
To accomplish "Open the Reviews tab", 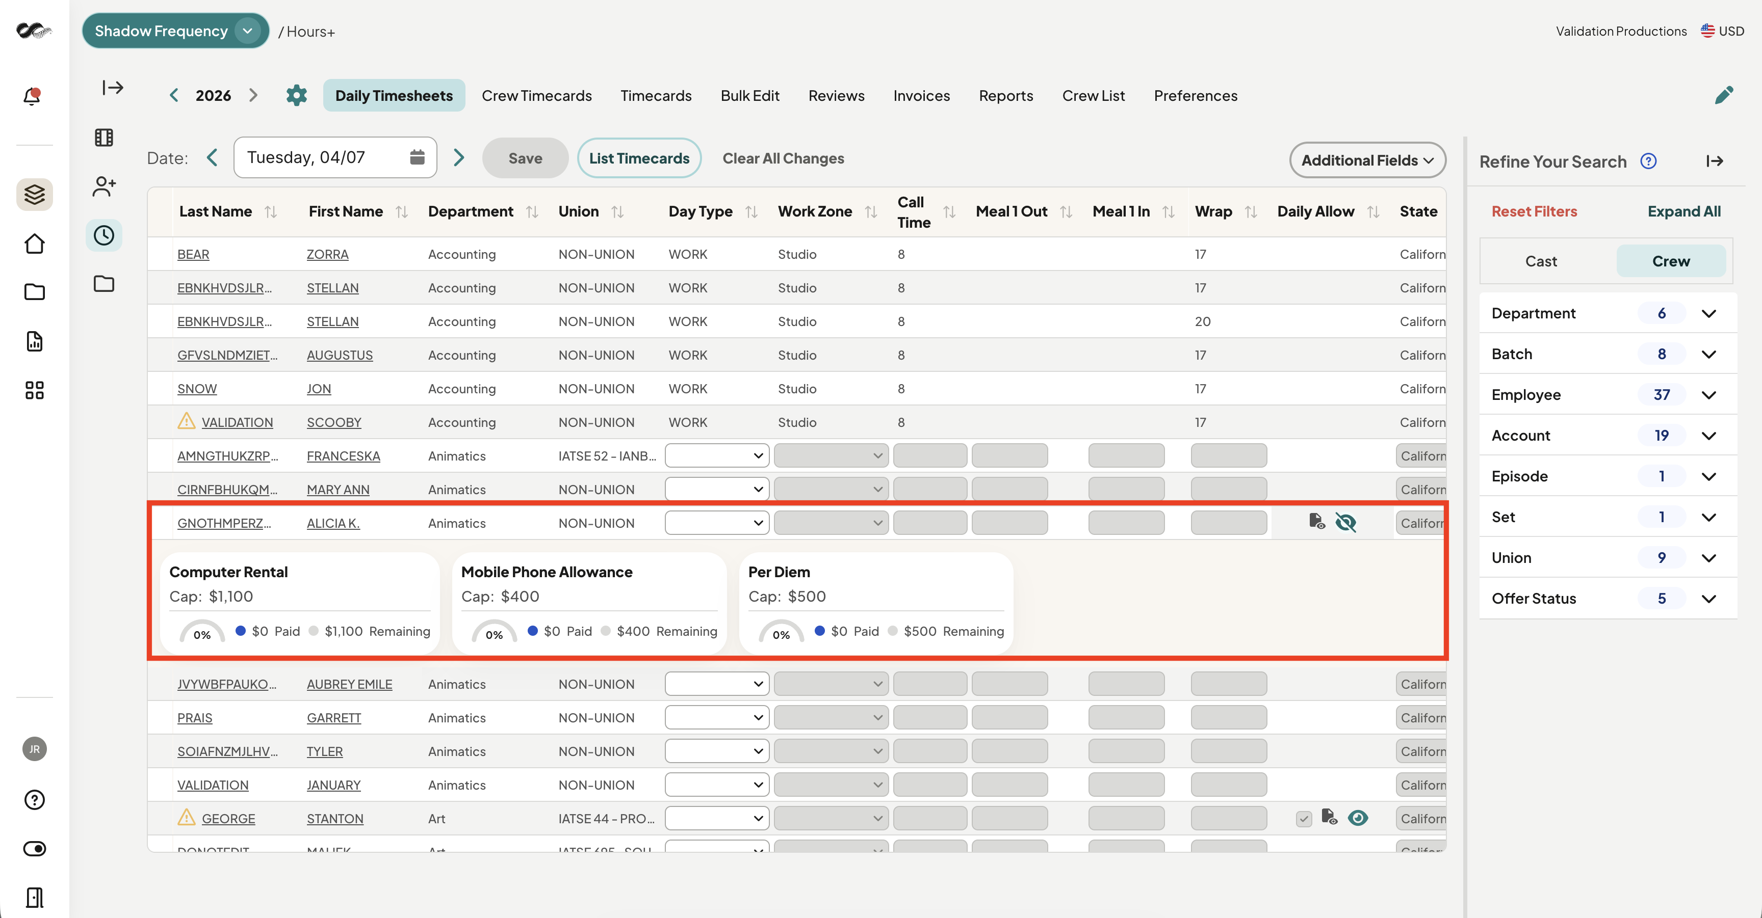I will (836, 95).
